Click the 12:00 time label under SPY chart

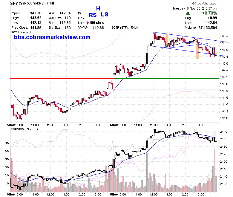click(x=153, y=125)
